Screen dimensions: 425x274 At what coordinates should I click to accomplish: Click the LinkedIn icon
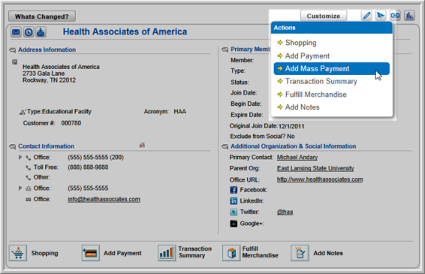[234, 201]
